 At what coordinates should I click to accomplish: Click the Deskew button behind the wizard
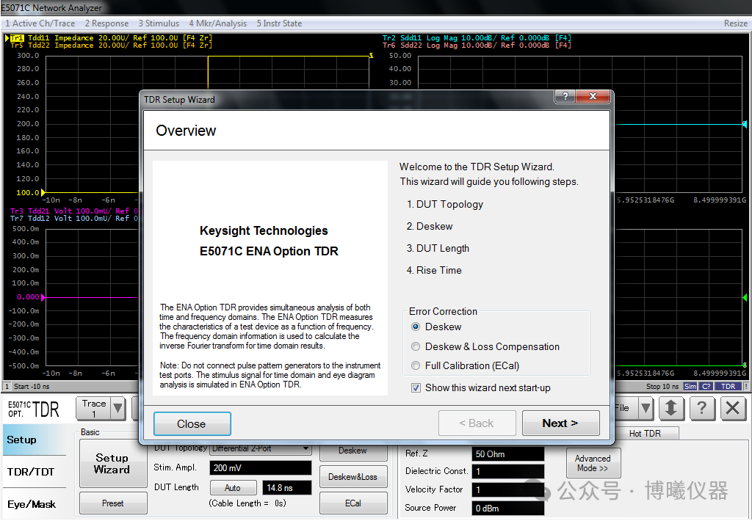click(353, 452)
